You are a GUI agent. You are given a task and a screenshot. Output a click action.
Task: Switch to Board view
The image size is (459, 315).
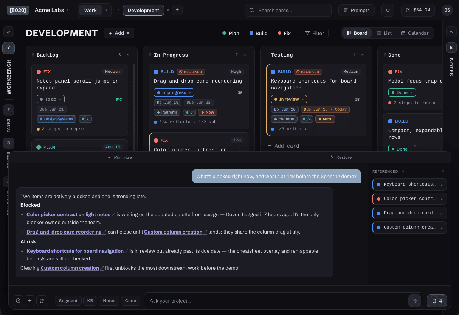pos(357,33)
